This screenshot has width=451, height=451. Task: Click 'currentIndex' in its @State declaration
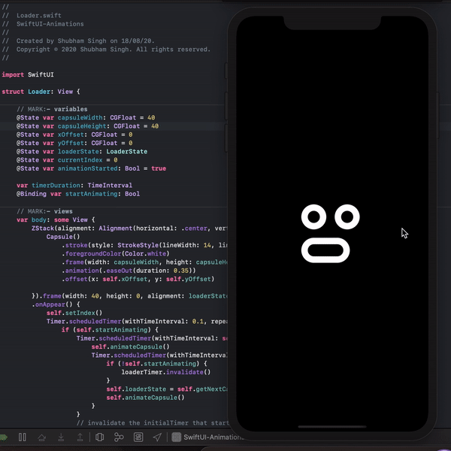point(80,160)
